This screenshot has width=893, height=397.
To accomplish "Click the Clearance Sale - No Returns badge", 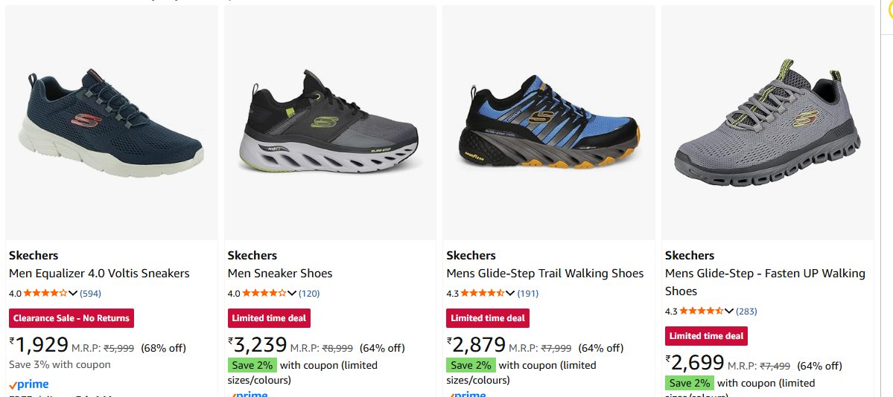I will click(71, 318).
